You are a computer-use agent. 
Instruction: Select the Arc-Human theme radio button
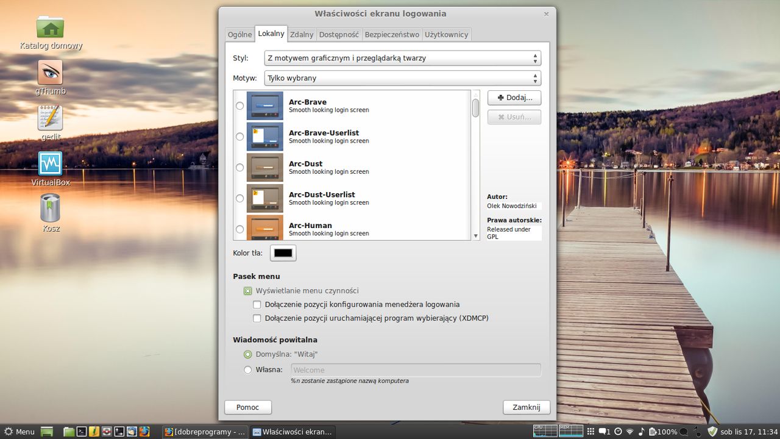coord(239,229)
